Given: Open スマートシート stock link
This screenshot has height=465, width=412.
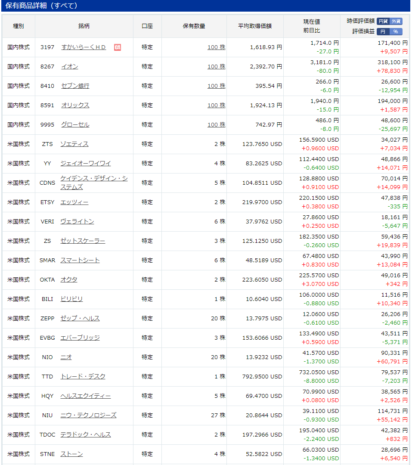Looking at the screenshot, I should (80, 260).
